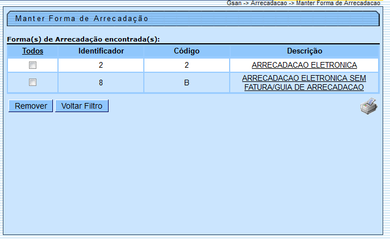Open ARRECADACAO ELETRONICA SEM FATURA/GUIA link
The width and height of the screenshot is (390, 239).
pos(304,83)
